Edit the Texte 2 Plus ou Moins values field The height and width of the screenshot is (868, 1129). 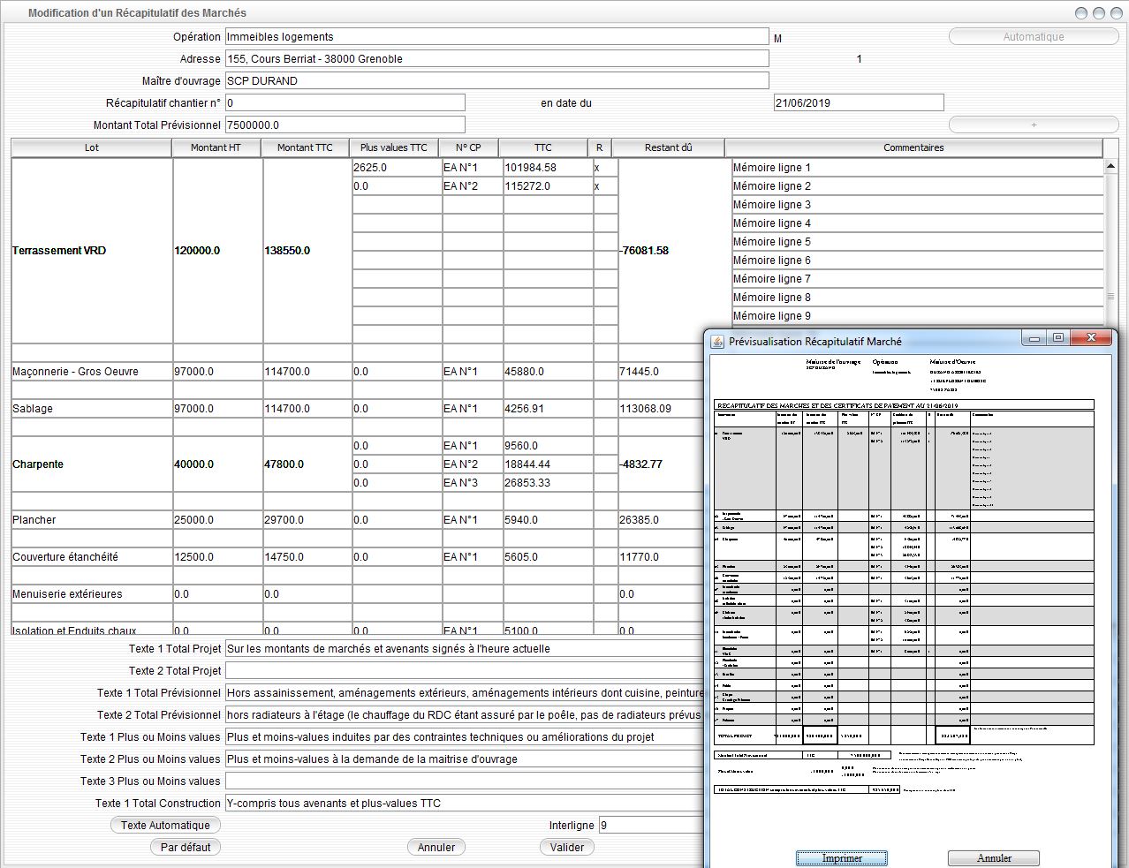tap(465, 759)
